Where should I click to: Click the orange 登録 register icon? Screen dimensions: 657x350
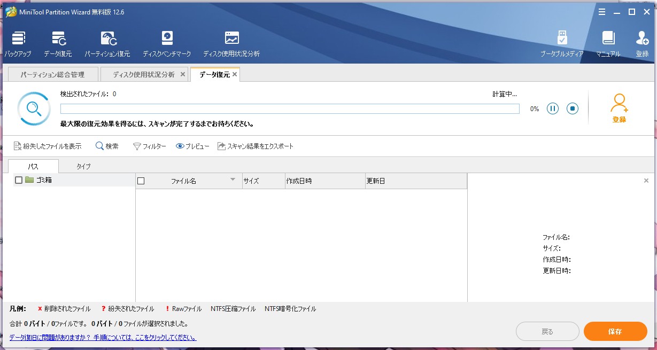[619, 108]
